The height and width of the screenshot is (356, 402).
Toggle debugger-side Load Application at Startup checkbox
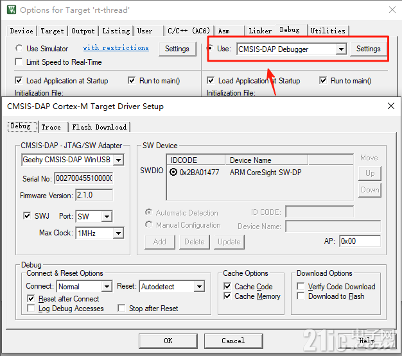coord(211,81)
